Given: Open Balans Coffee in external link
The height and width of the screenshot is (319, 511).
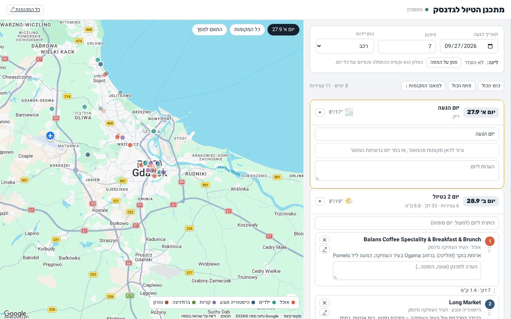Looking at the screenshot, I should point(325,250).
